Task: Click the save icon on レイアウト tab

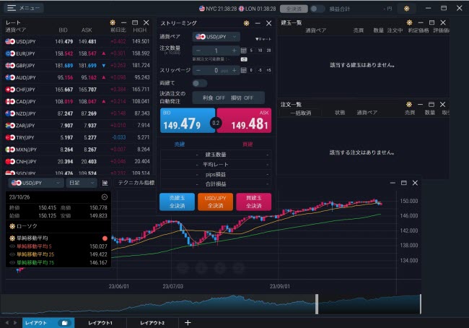Action: (x=64, y=323)
